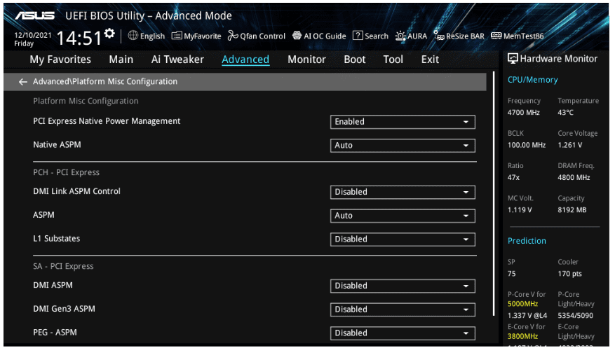Click the 5000MHz P-Core prediction value
615x348 pixels.
523,304
